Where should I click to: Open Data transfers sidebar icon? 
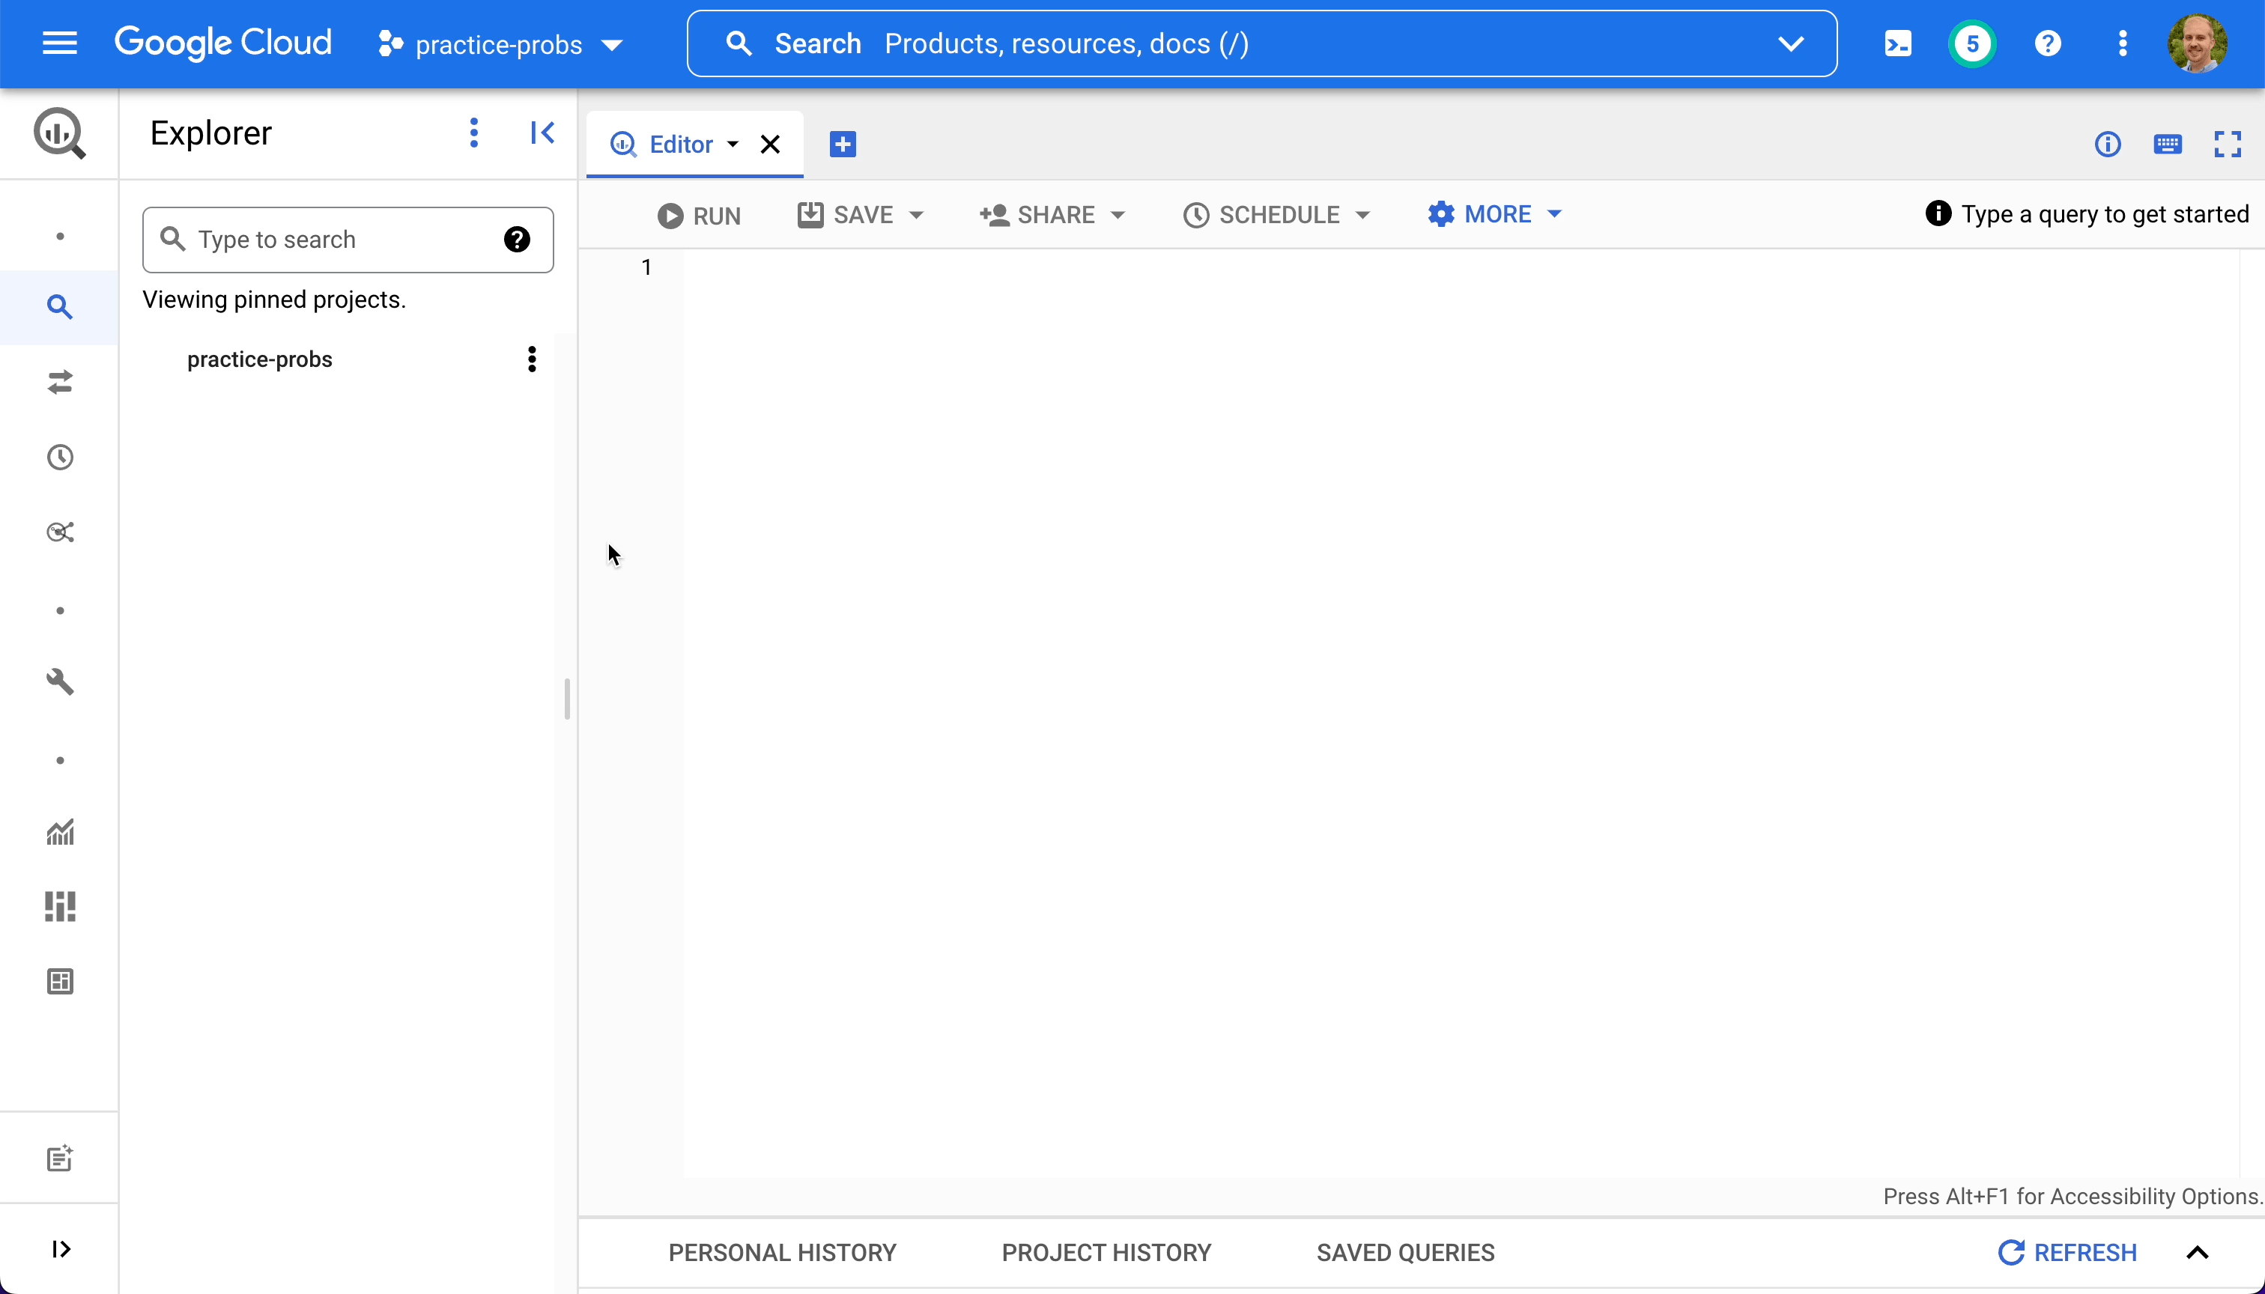pyautogui.click(x=60, y=382)
